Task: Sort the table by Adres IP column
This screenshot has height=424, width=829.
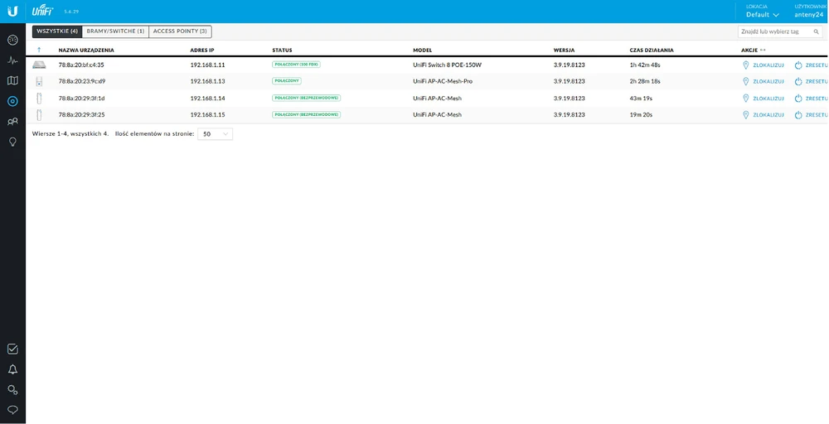Action: [x=202, y=51]
